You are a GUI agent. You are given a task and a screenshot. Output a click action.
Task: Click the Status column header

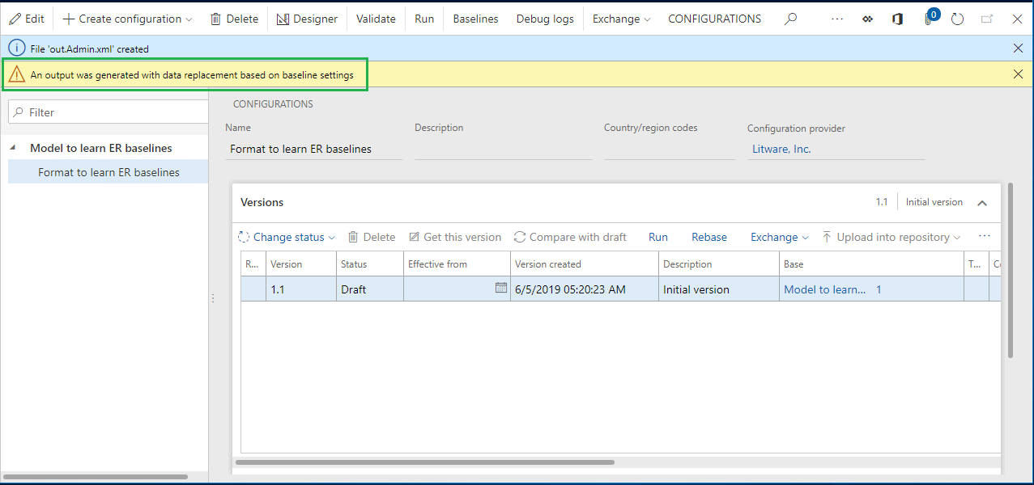(370, 264)
